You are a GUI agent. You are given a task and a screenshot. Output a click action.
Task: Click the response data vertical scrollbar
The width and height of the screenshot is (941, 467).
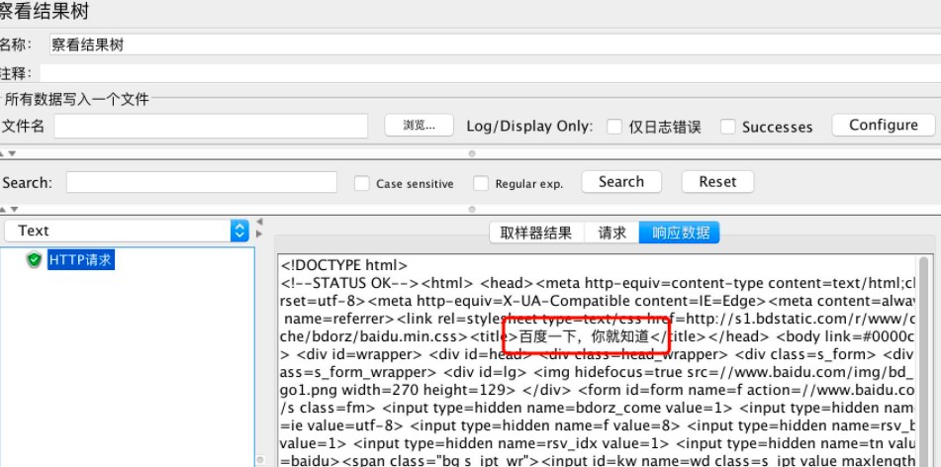click(x=923, y=361)
